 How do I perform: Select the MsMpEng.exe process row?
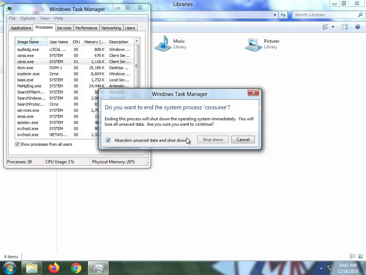click(74, 86)
